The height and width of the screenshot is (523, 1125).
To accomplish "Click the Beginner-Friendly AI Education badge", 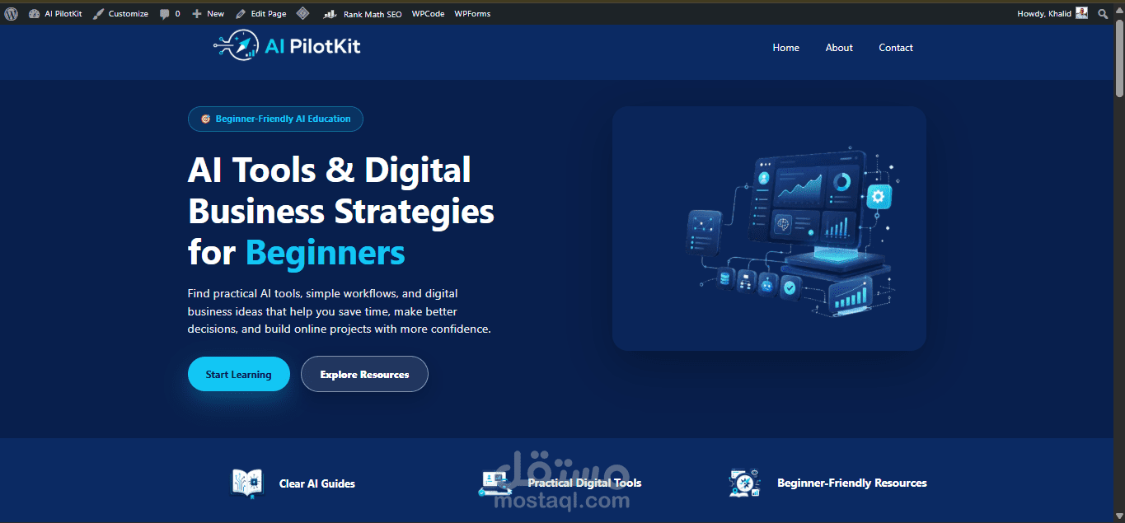I will (275, 119).
